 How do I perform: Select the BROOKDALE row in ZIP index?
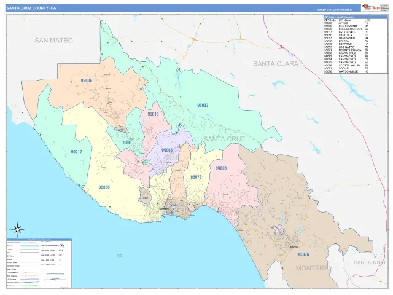click(x=356, y=32)
